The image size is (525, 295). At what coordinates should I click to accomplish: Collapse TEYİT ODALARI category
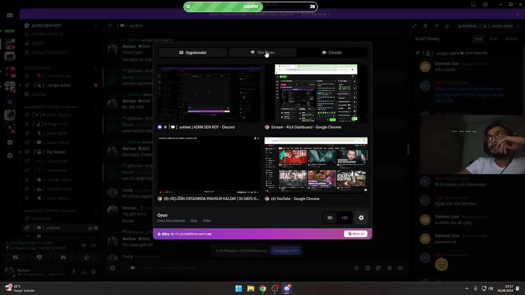click(x=39, y=68)
